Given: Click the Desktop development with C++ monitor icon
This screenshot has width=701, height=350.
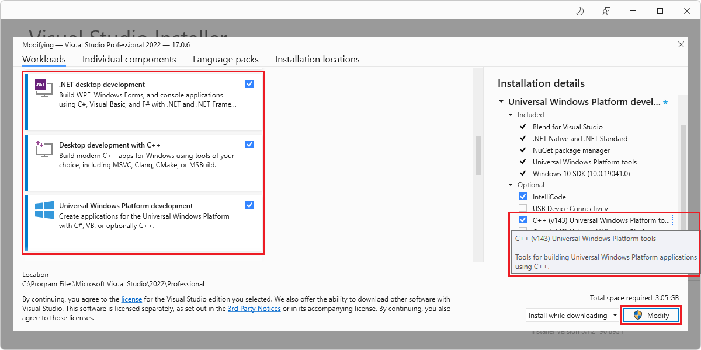Looking at the screenshot, I should (x=43, y=149).
